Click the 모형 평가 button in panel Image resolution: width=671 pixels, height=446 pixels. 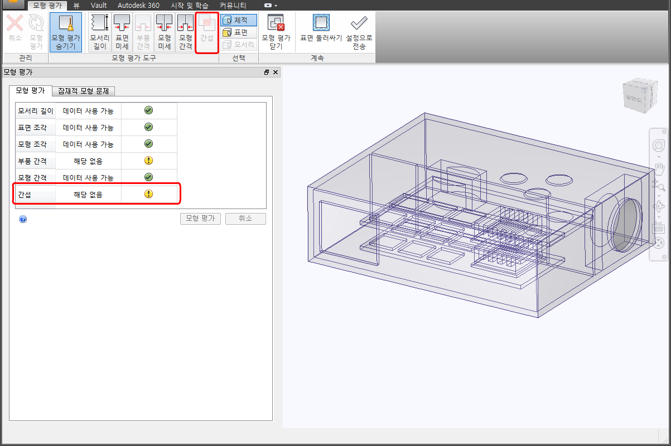click(x=201, y=219)
